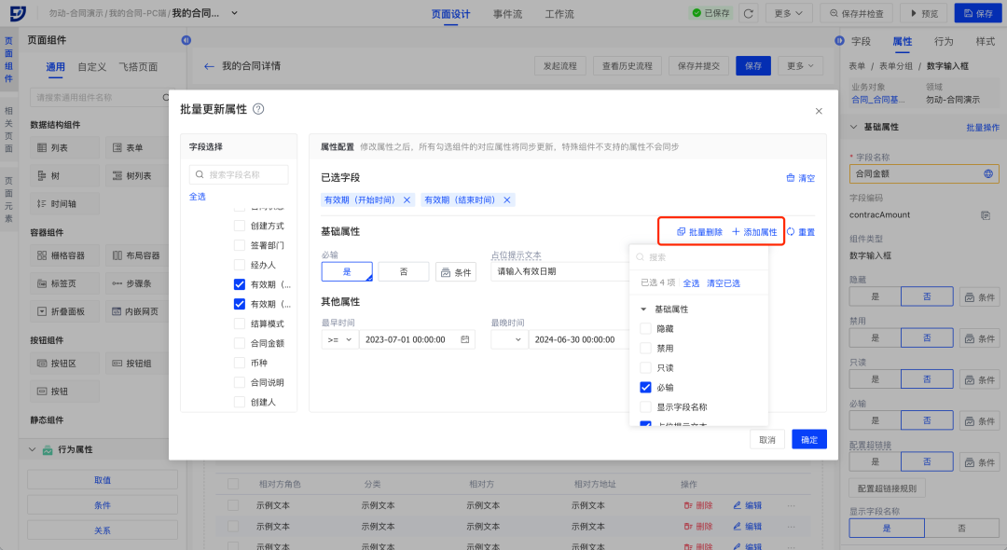Click 全选 under the field search box
Screen dimensions: 1007x550
click(198, 197)
